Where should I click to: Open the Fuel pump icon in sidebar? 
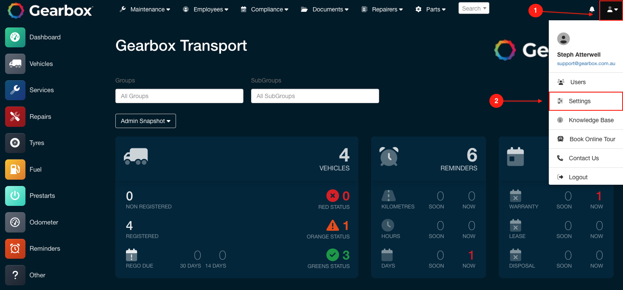[x=15, y=170]
